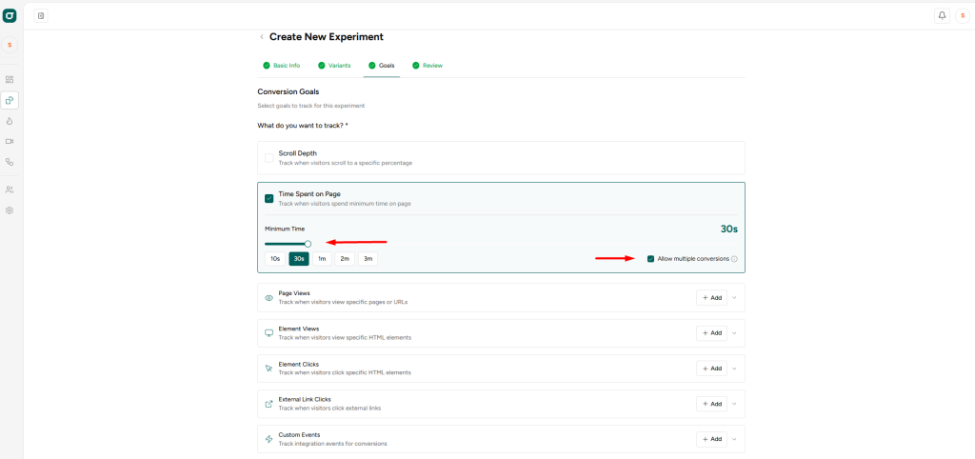Click the external link icon

pos(269,404)
